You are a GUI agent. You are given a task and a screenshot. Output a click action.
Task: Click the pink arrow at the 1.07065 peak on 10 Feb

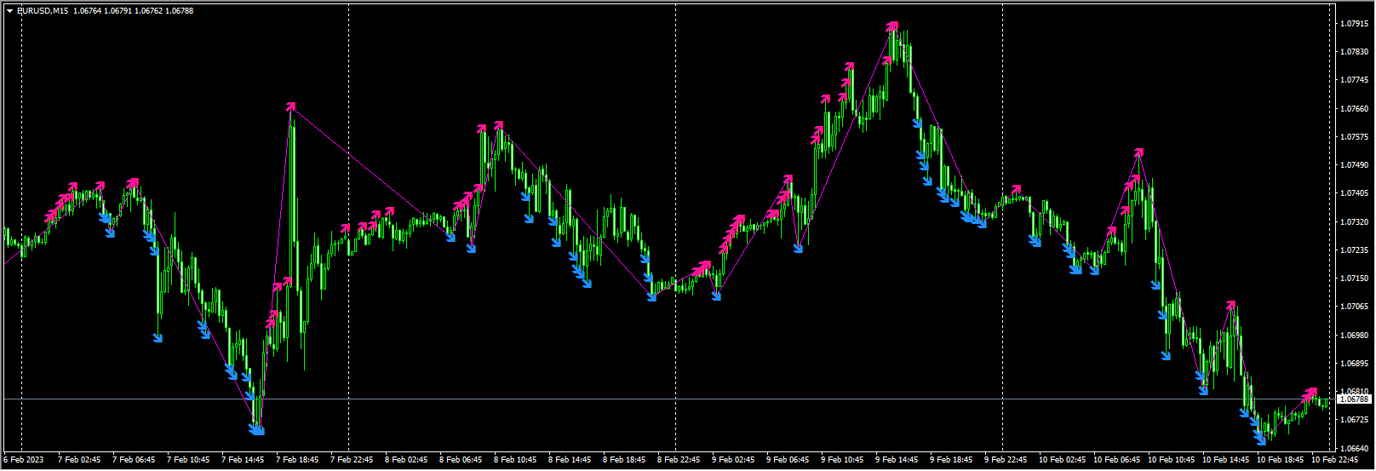coord(1230,305)
